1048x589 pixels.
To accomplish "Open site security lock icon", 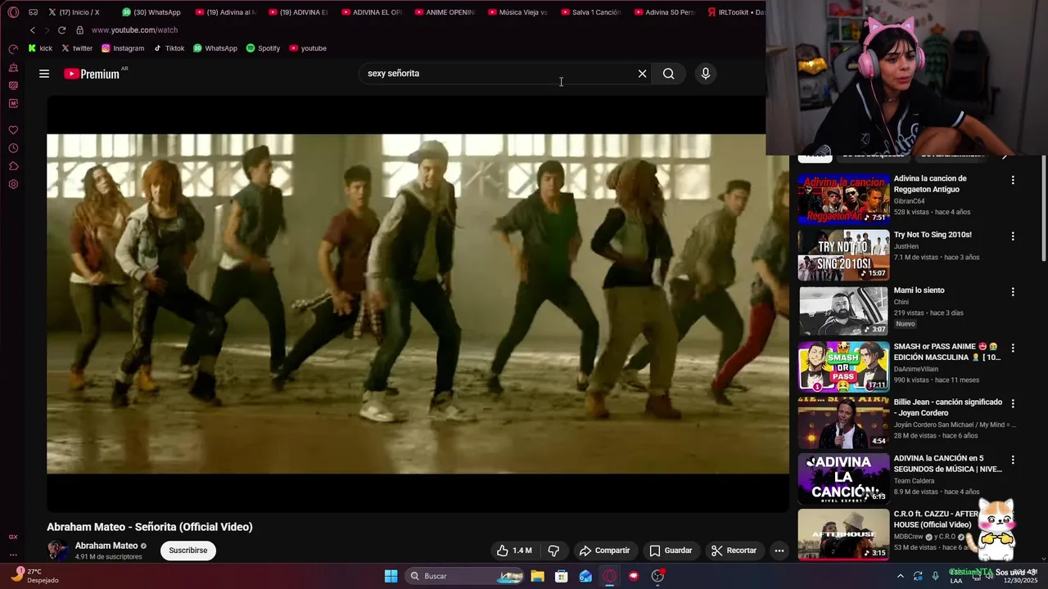I will click(79, 30).
